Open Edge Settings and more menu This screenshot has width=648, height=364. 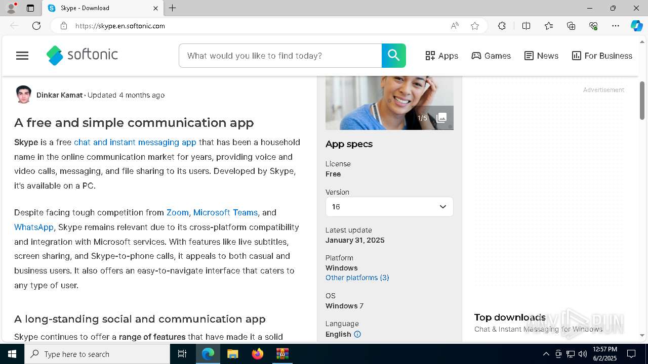click(x=616, y=26)
